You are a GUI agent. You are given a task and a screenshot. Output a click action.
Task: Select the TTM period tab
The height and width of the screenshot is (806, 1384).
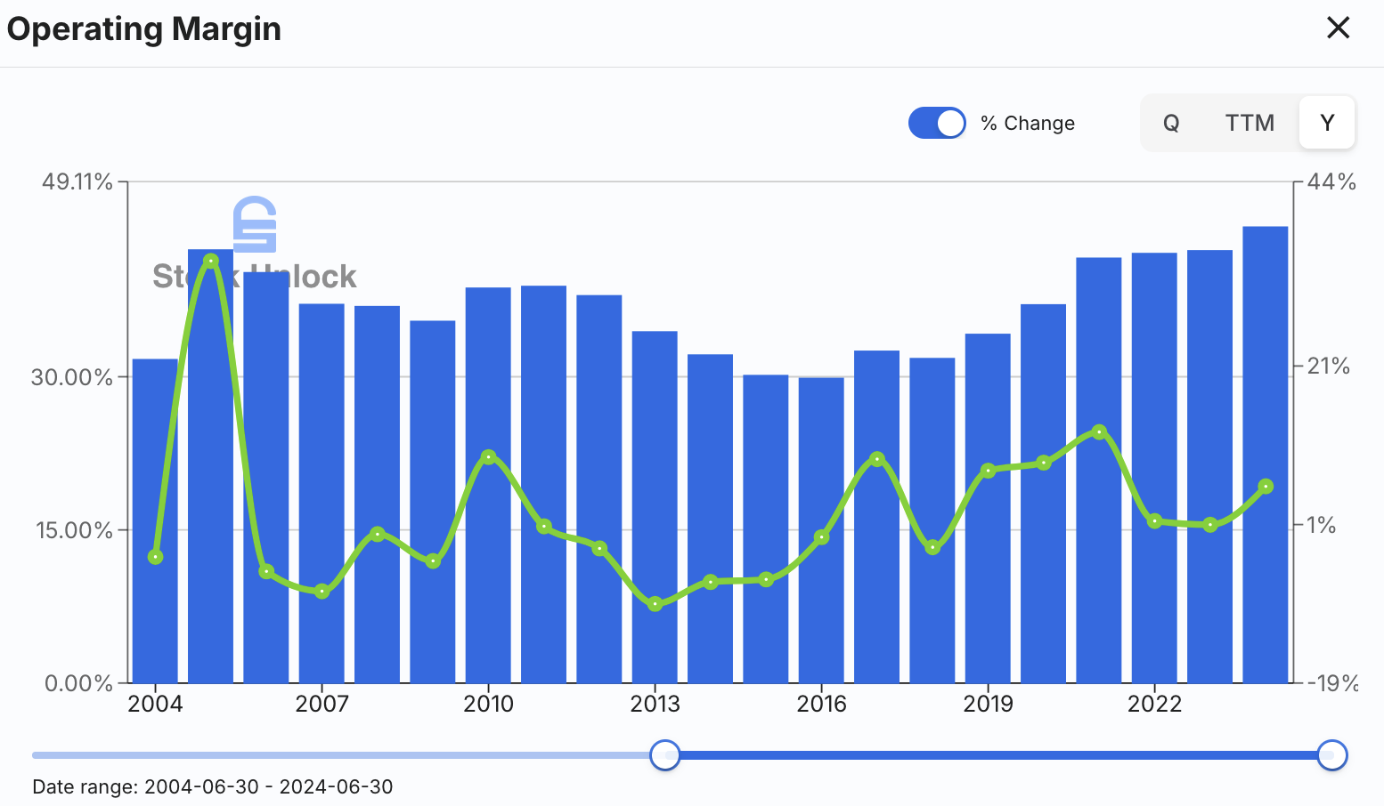coord(1249,123)
